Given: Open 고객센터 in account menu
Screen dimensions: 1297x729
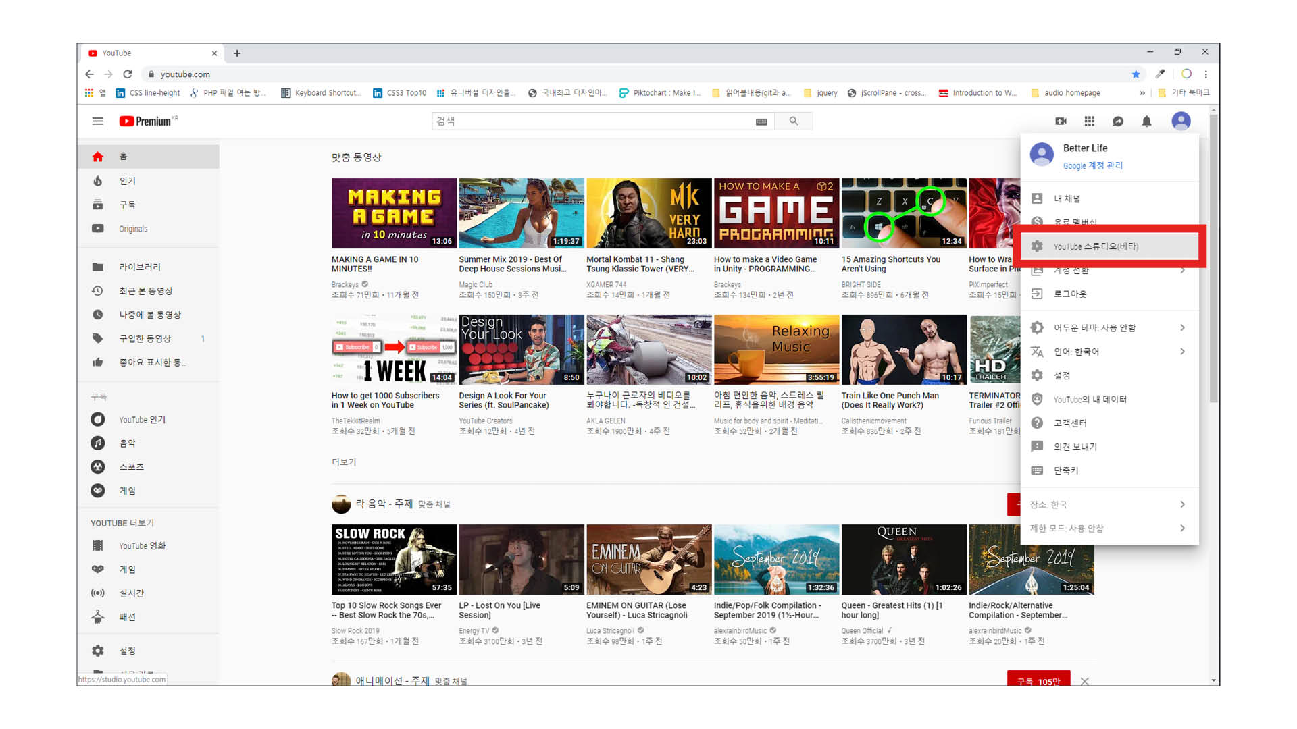Looking at the screenshot, I should pos(1109,423).
